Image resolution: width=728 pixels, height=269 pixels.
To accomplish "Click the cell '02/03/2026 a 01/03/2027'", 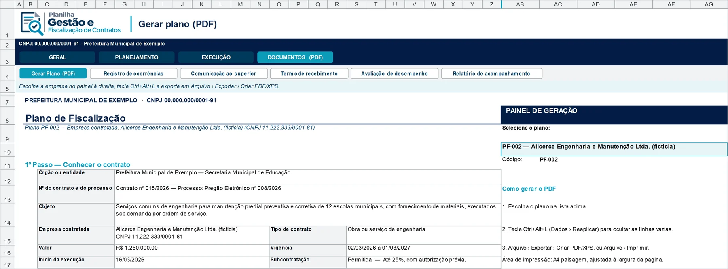I will point(423,250).
